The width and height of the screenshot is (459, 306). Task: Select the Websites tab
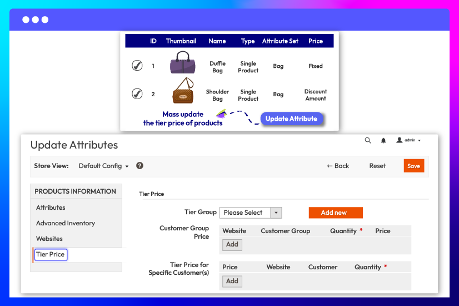(x=49, y=239)
